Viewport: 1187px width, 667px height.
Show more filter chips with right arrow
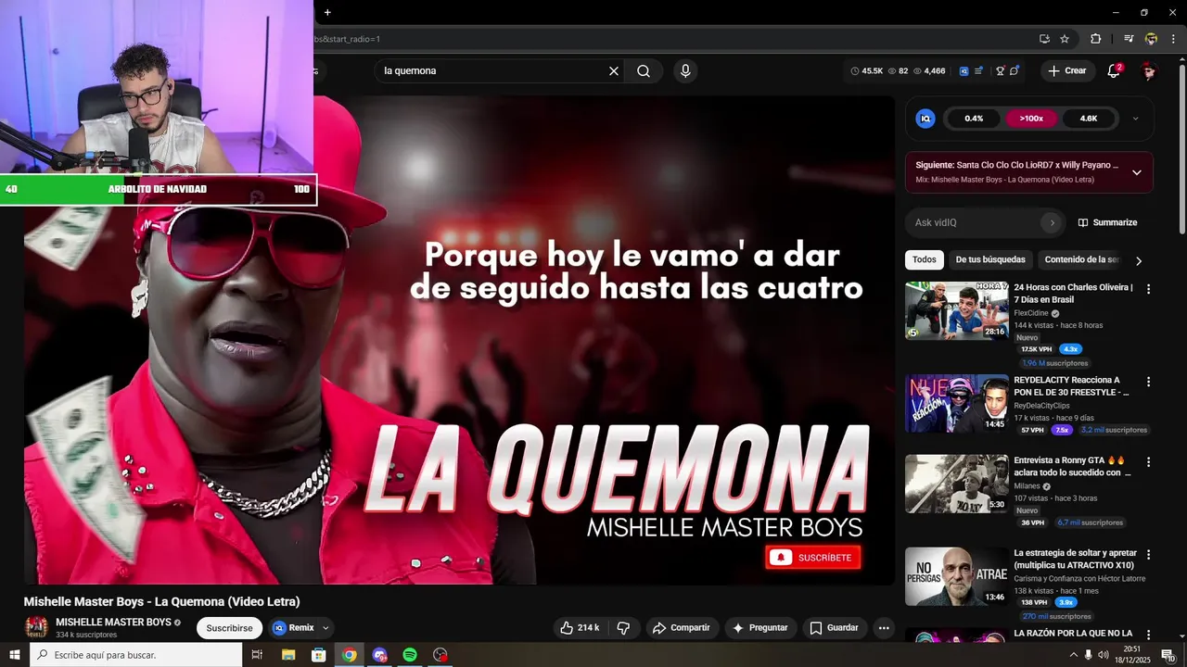(1139, 261)
